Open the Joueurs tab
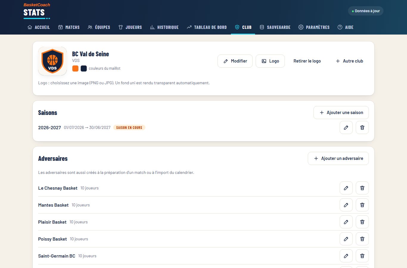The width and height of the screenshot is (407, 268). (130, 27)
